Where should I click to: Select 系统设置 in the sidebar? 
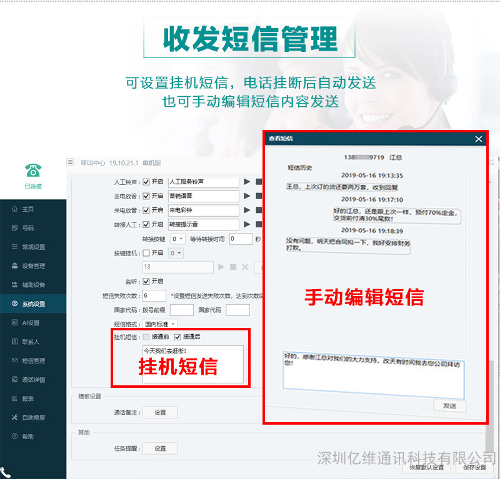[x=34, y=304]
